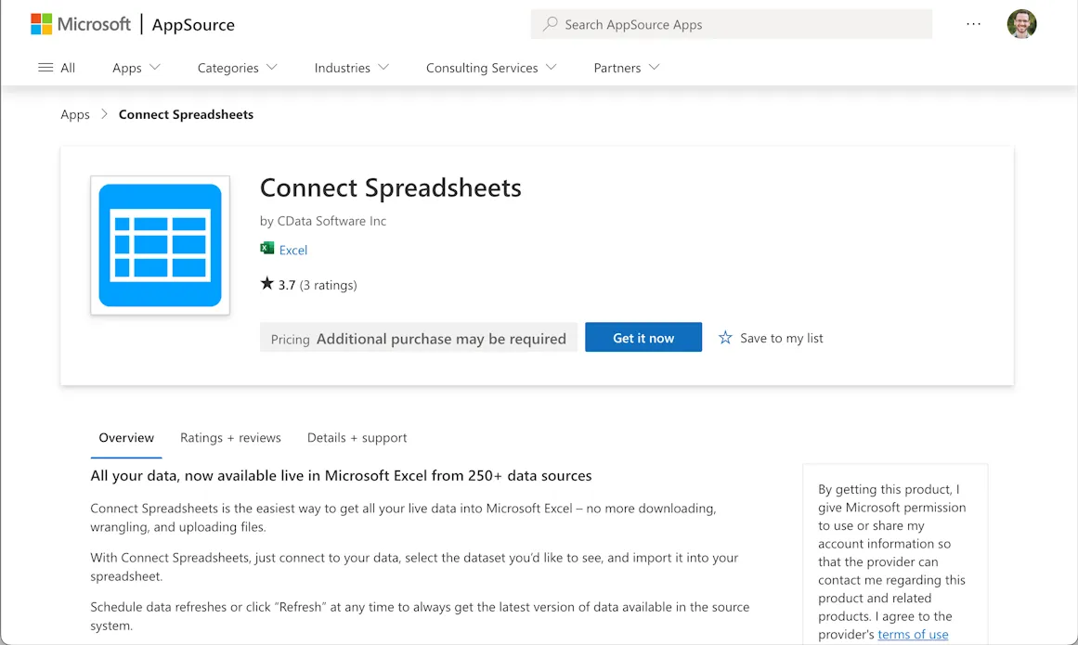This screenshot has width=1078, height=645.
Task: Select the Overview tab
Action: pos(126,437)
